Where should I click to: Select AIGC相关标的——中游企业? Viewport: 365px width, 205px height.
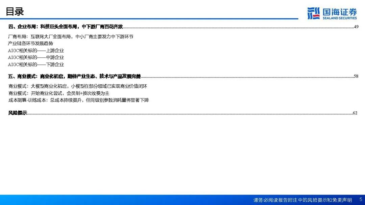point(36,58)
